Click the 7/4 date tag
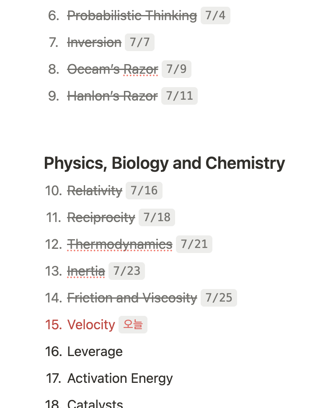This screenshot has width=315, height=408. point(215,16)
